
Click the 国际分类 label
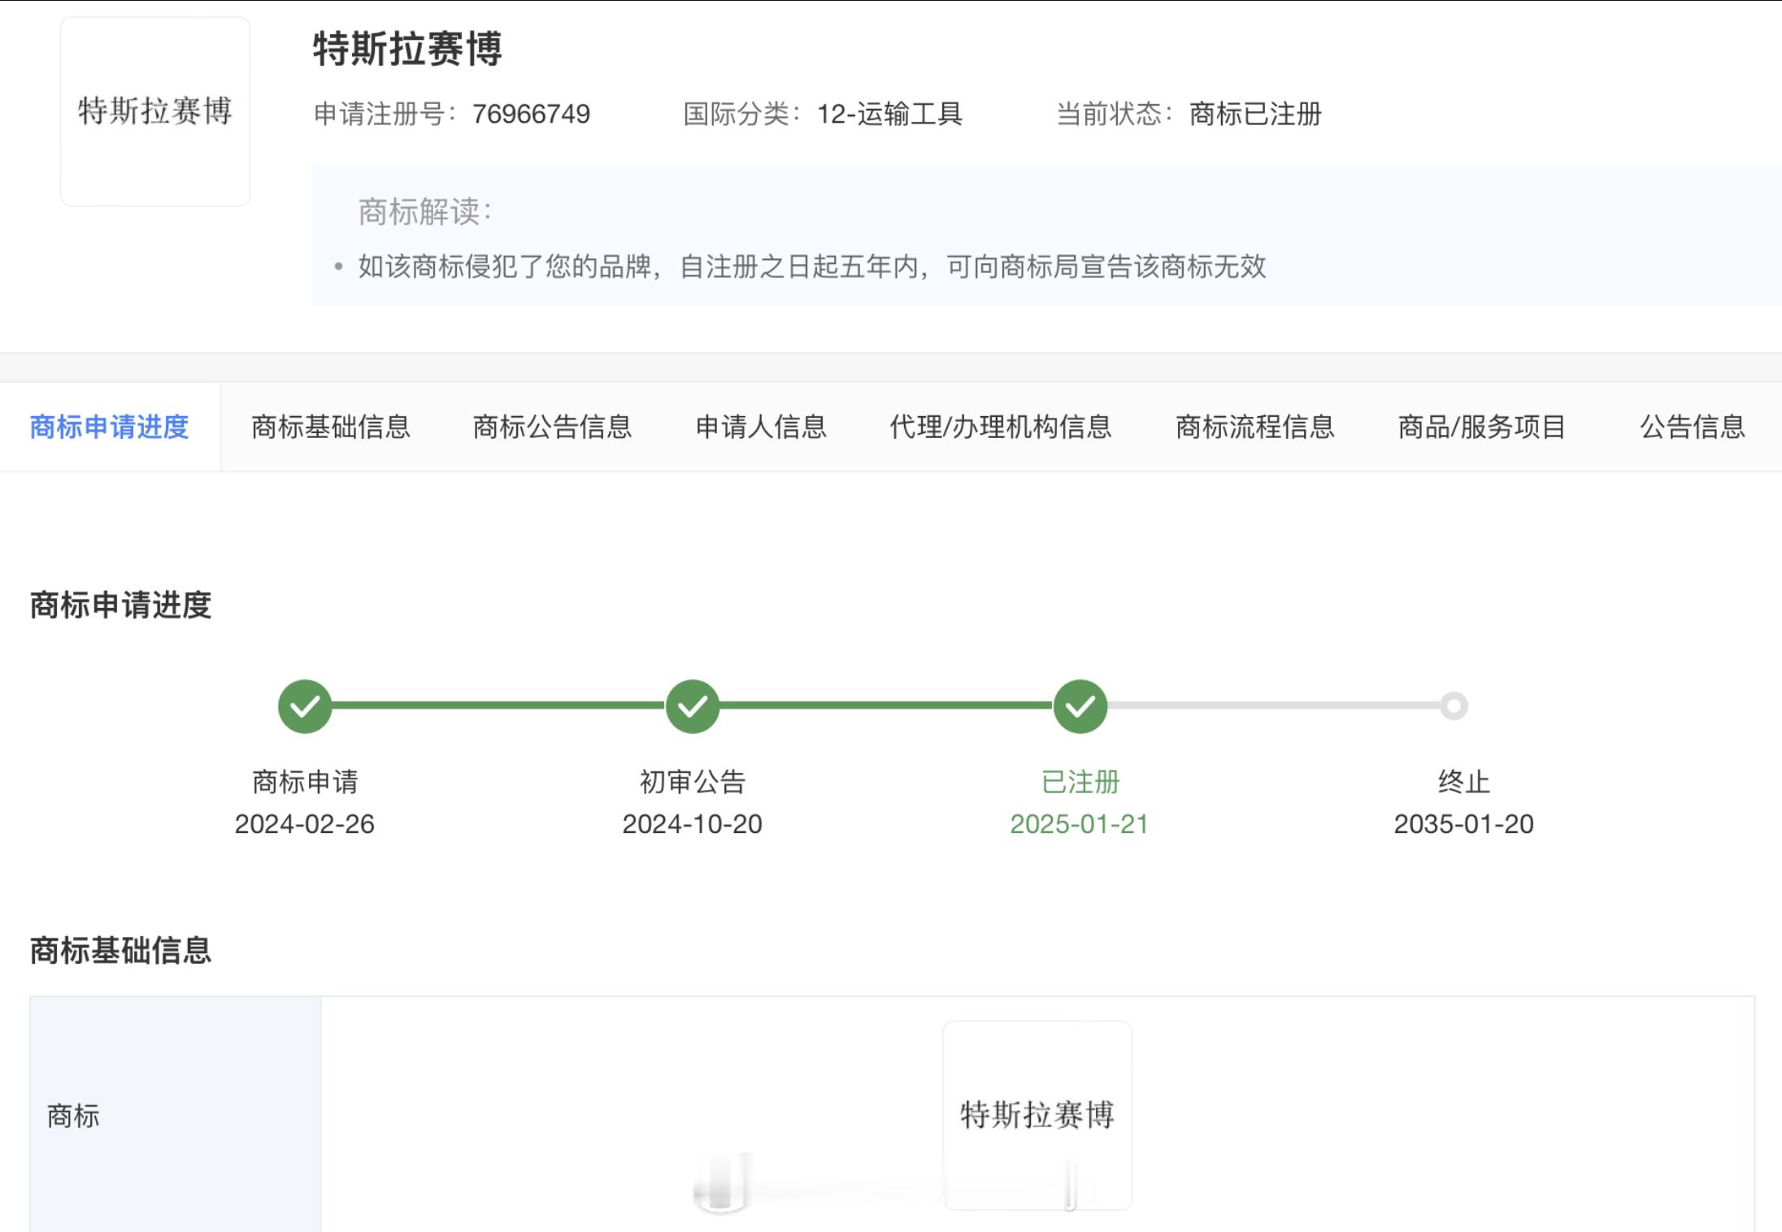pyautogui.click(x=742, y=114)
